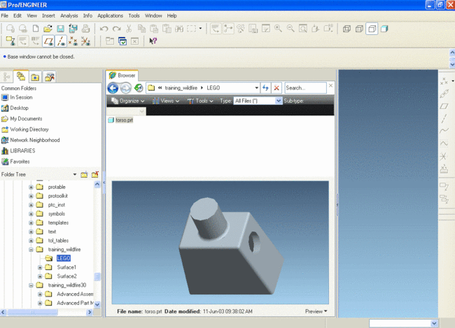Screen dimensions: 455x328
Task: Refit the model to the screen
Action: click(x=303, y=29)
